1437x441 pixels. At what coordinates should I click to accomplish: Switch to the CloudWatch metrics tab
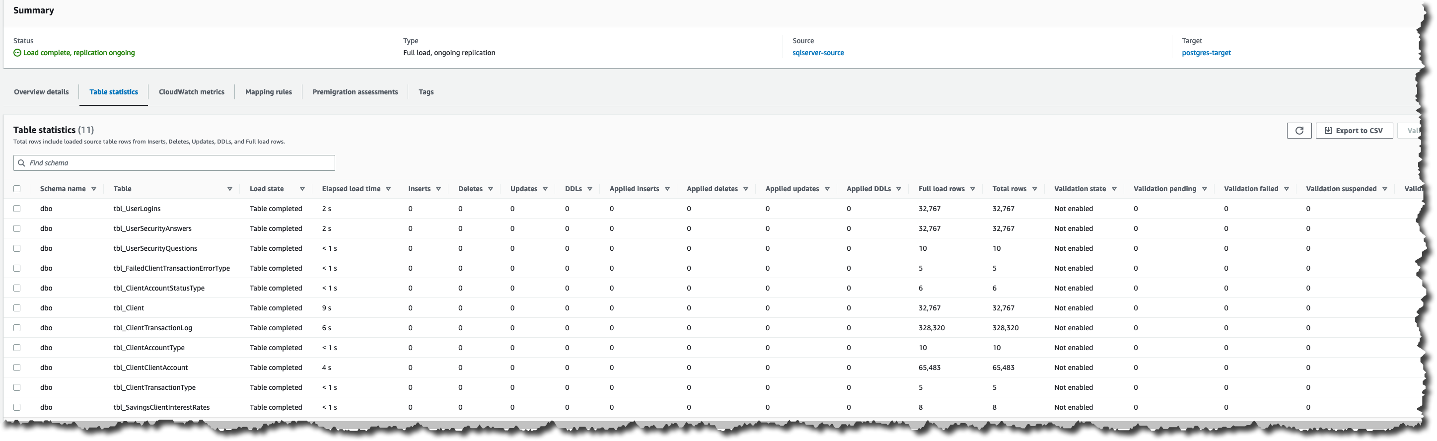[x=191, y=92]
